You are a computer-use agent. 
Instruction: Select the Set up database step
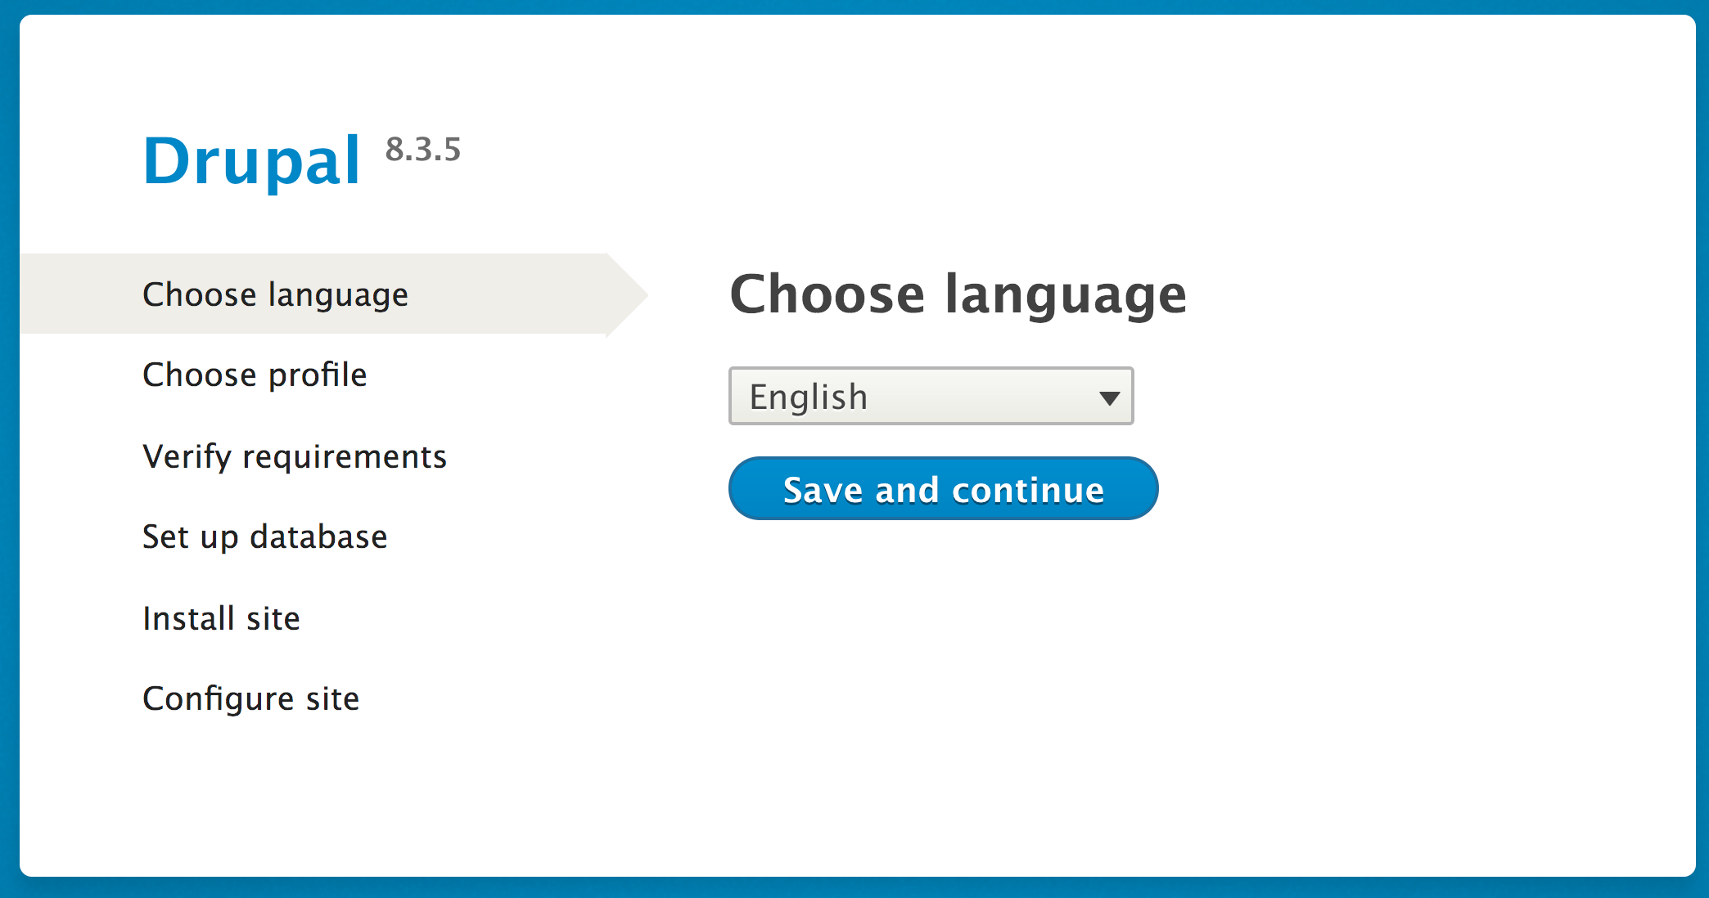[x=264, y=537]
